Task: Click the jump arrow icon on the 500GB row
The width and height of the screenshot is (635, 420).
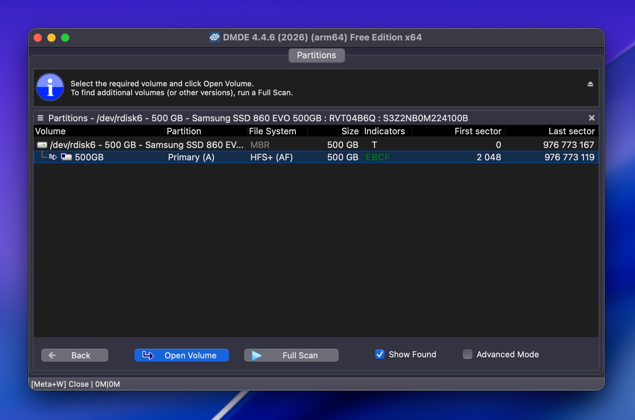Action: coord(53,157)
